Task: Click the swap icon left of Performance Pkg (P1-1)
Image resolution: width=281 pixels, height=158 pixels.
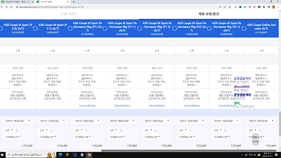Action: [105, 28]
